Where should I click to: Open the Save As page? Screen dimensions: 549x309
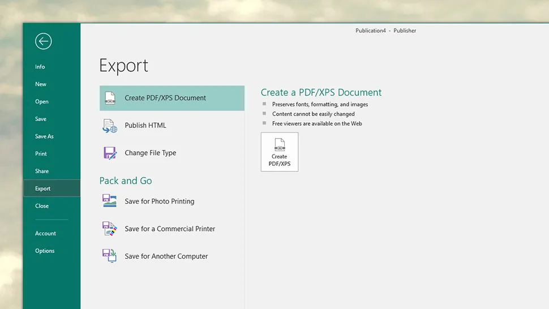tap(44, 136)
